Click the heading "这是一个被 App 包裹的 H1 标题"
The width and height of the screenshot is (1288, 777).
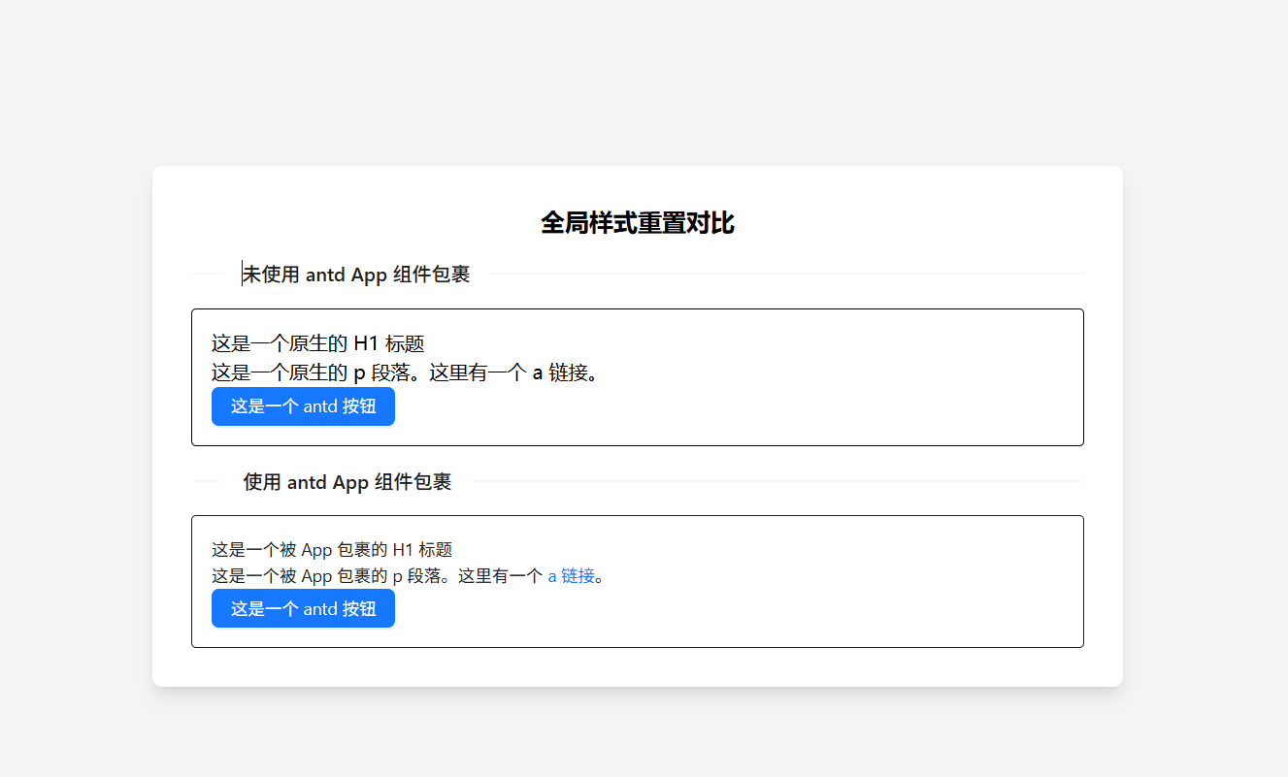[332, 550]
